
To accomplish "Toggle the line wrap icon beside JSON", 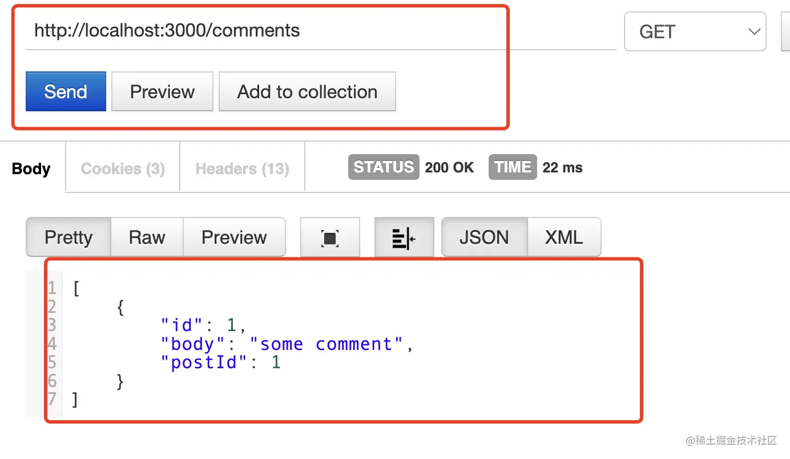I will coord(404,237).
